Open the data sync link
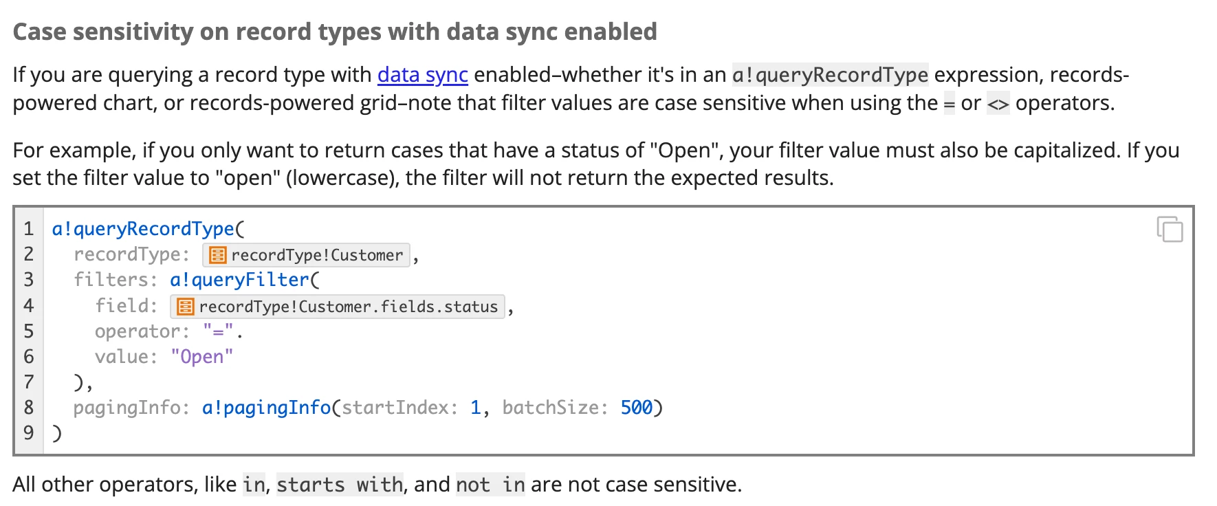Image resolution: width=1217 pixels, height=506 pixels. point(422,74)
